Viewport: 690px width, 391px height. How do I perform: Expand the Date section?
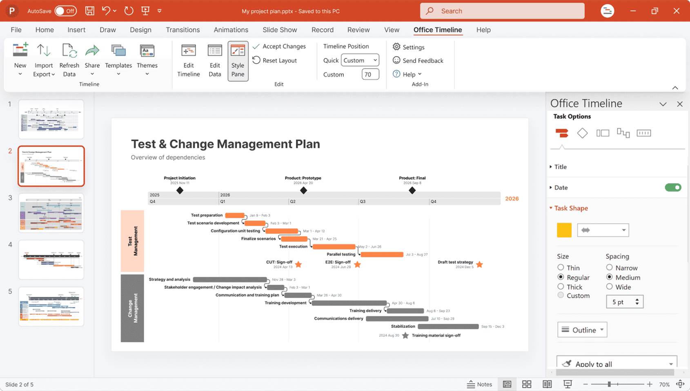(x=559, y=188)
